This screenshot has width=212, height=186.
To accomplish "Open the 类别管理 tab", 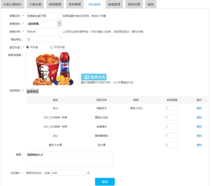I will [x=55, y=4].
